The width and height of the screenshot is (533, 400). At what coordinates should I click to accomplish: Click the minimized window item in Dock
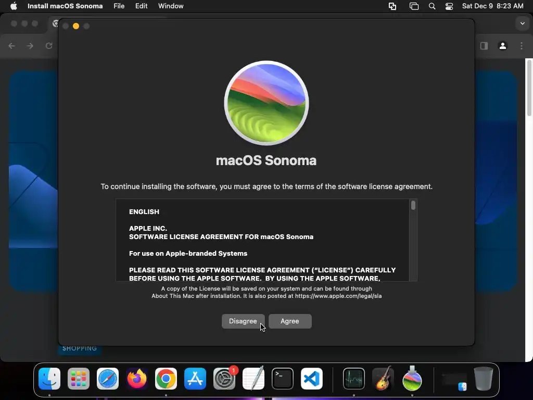[x=454, y=381]
